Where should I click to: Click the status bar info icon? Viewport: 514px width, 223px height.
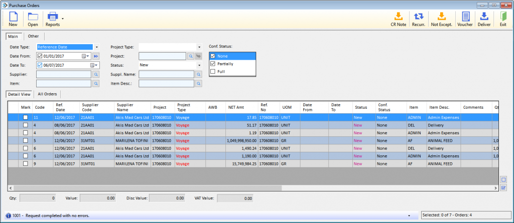pyautogui.click(x=9, y=216)
